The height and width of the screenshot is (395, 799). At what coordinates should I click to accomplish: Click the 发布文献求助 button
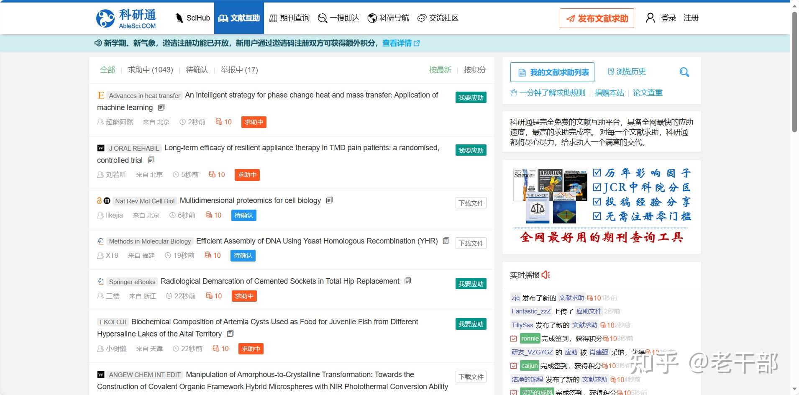(597, 18)
